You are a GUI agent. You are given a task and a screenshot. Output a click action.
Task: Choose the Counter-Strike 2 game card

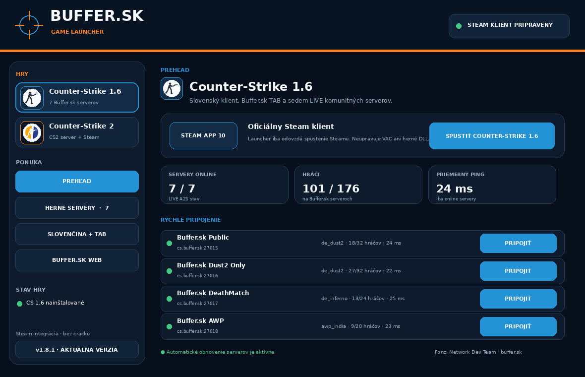(77, 132)
